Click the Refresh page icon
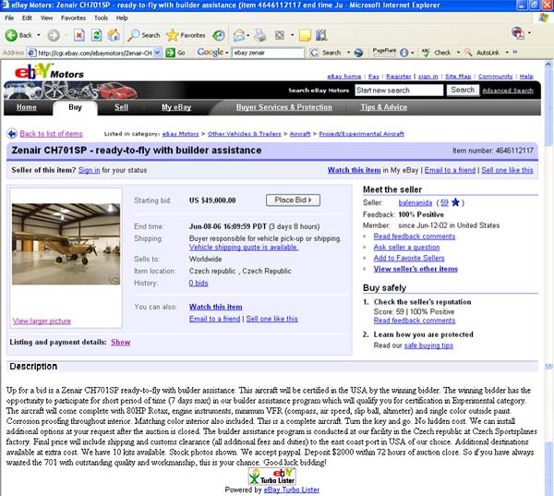The width and height of the screenshot is (554, 496). tap(96, 35)
